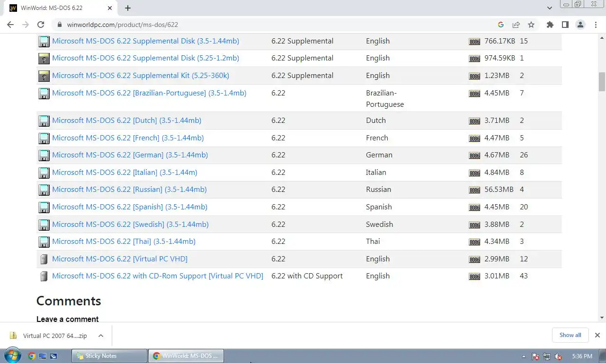Click floppy icon for the Thai release
This screenshot has width=606, height=363.
point(44,242)
